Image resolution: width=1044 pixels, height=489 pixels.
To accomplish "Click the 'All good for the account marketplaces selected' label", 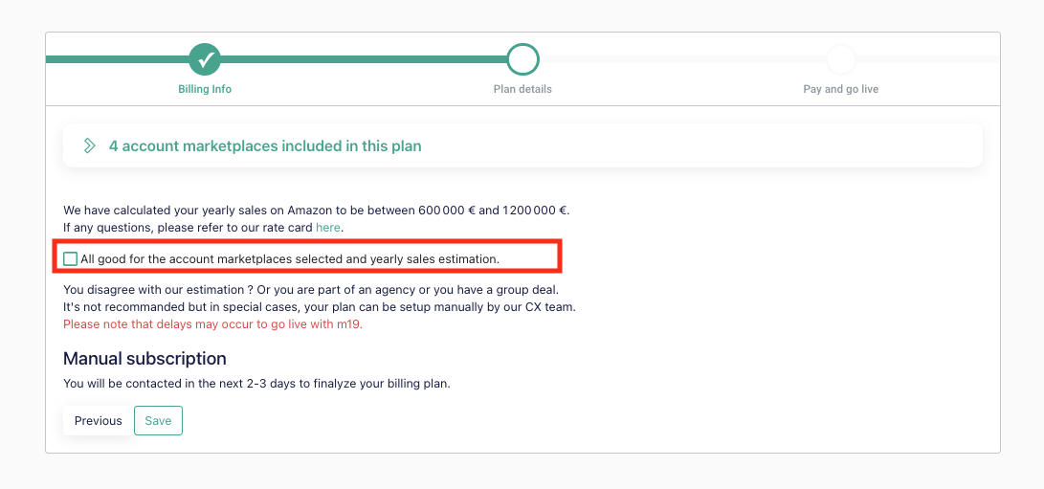I will 290,258.
